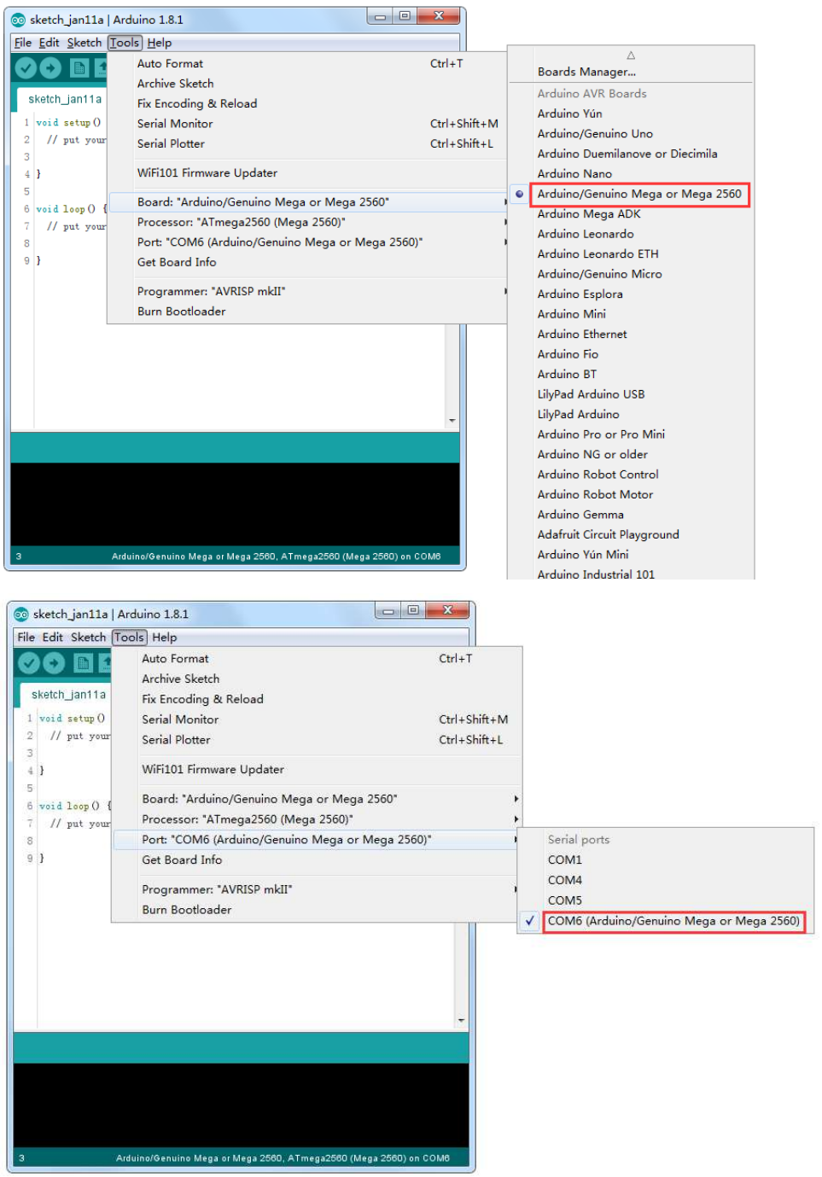Click Upload arrow icon in lower Arduino window

pyautogui.click(x=54, y=663)
